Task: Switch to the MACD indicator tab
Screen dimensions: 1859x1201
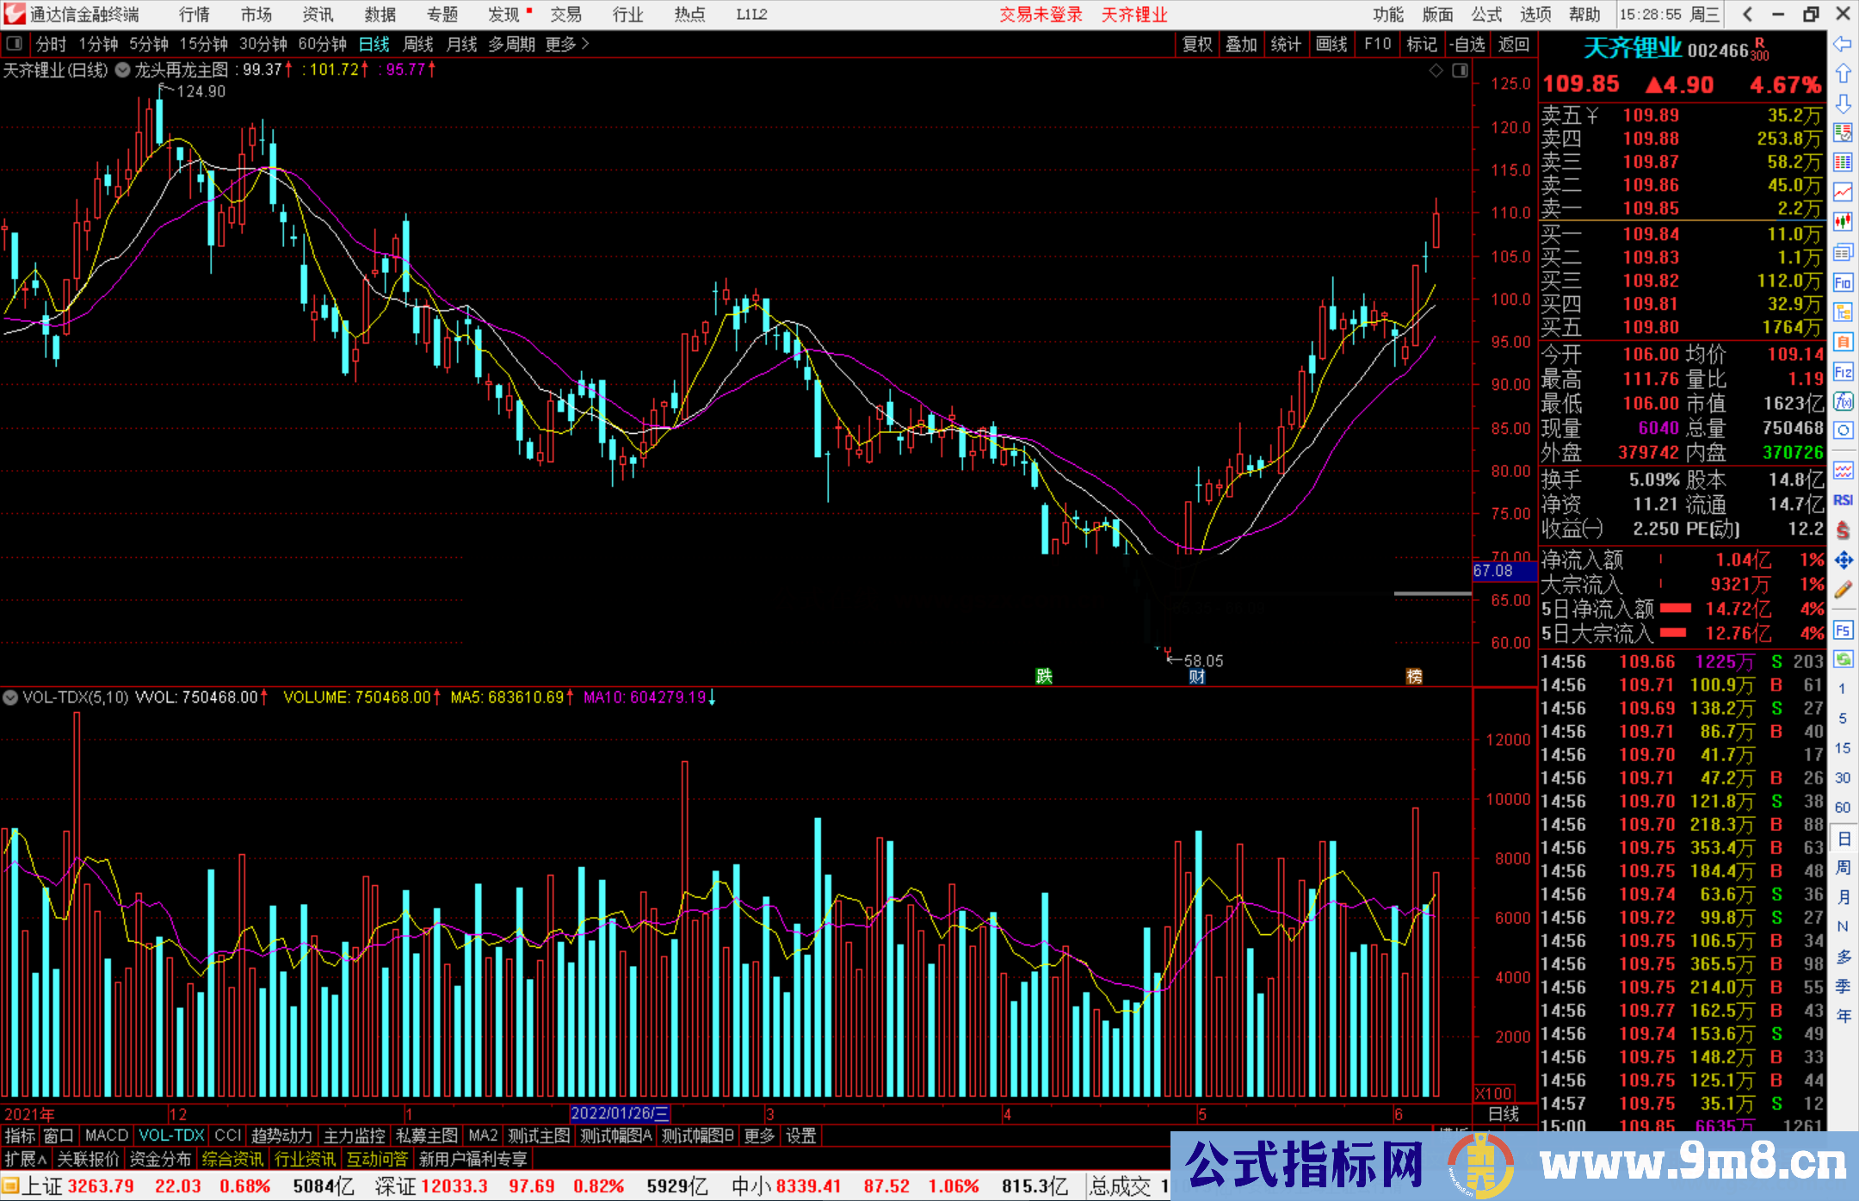Action: coord(106,1136)
